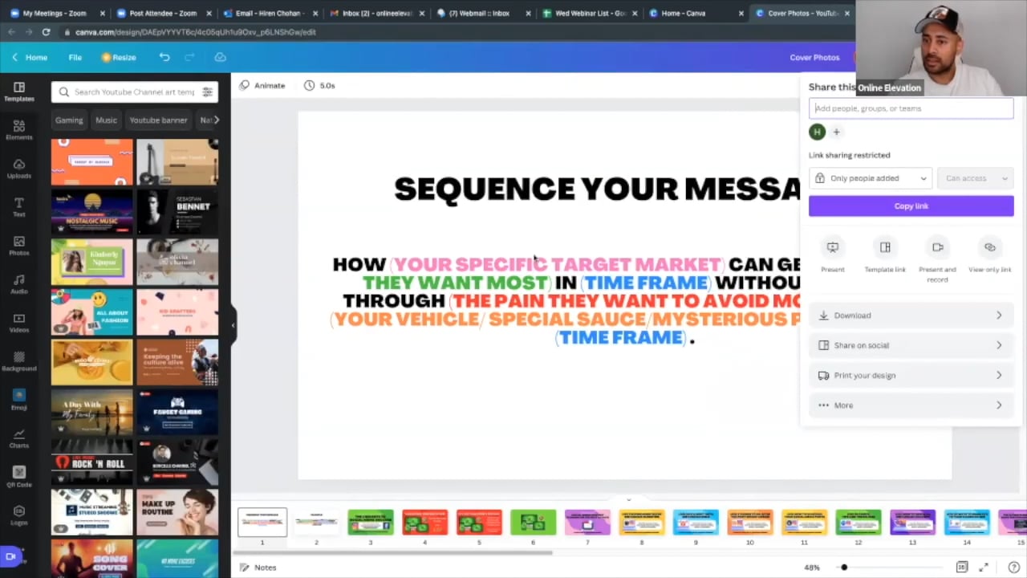This screenshot has height=578, width=1027.
Task: Click the cloud save status icon
Action: (x=220, y=57)
